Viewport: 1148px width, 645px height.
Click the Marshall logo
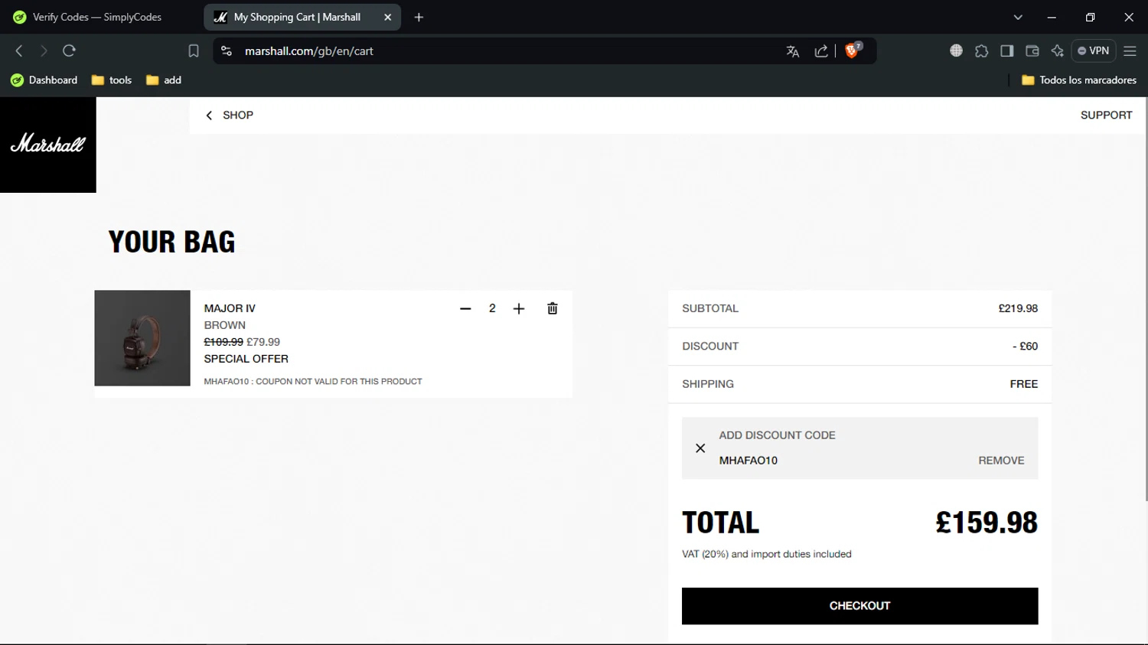[48, 145]
